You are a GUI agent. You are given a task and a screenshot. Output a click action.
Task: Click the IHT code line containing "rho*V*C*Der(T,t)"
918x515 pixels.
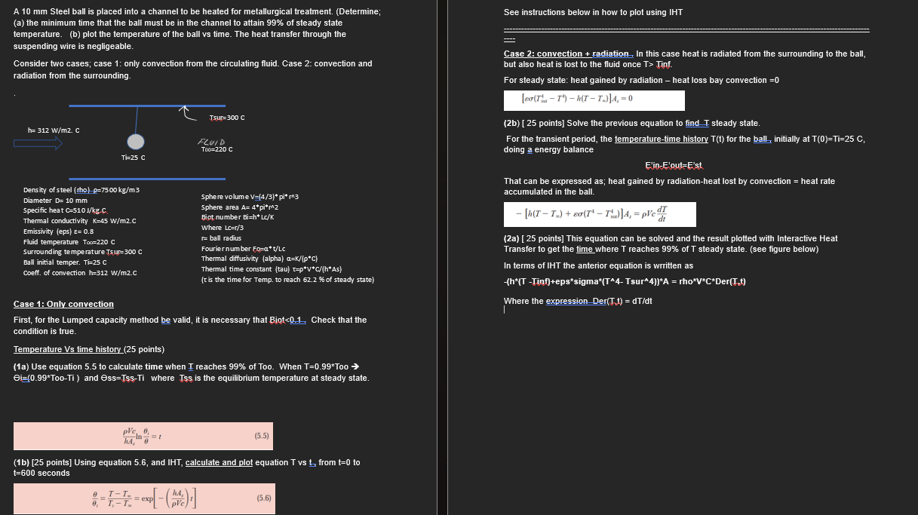[625, 282]
